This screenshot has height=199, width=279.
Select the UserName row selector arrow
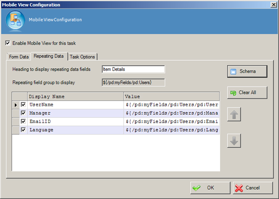16,105
